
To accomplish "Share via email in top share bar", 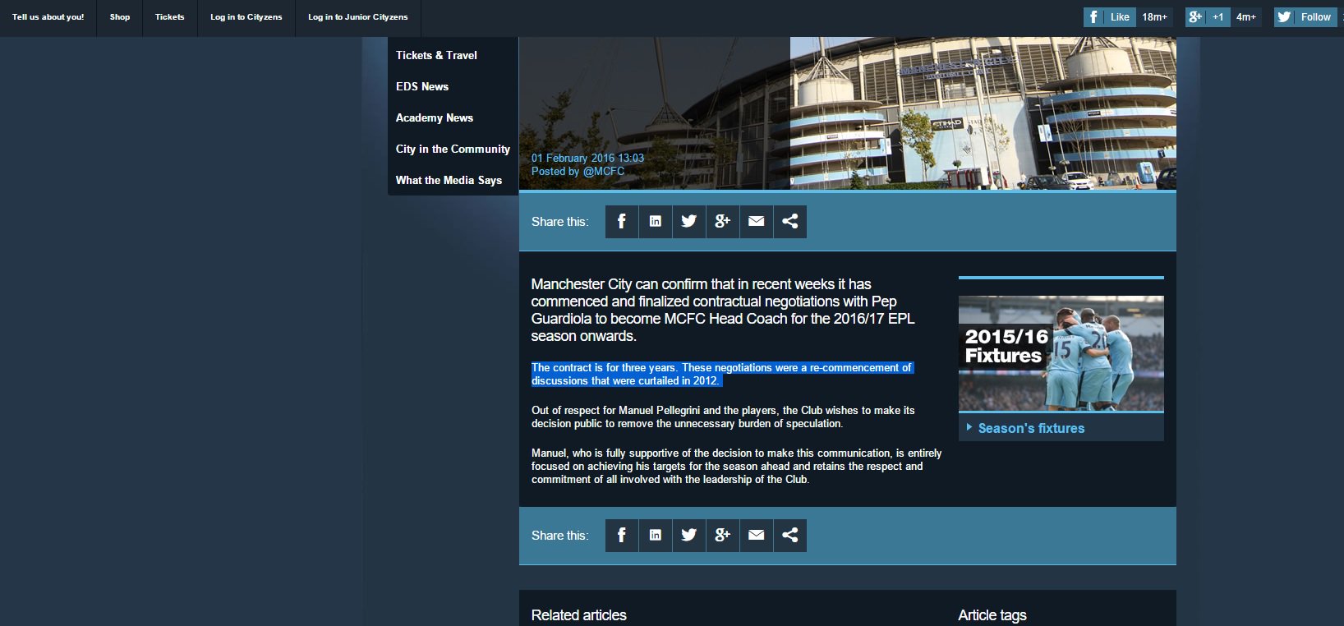I will pos(757,222).
